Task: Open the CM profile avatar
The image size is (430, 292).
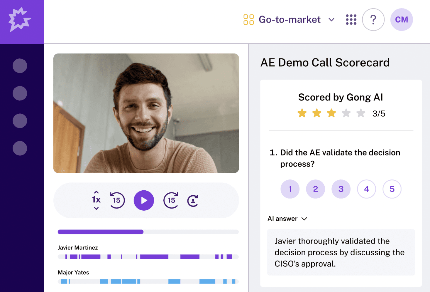Action: (401, 19)
